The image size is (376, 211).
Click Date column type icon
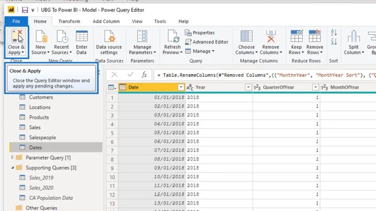(x=123, y=87)
